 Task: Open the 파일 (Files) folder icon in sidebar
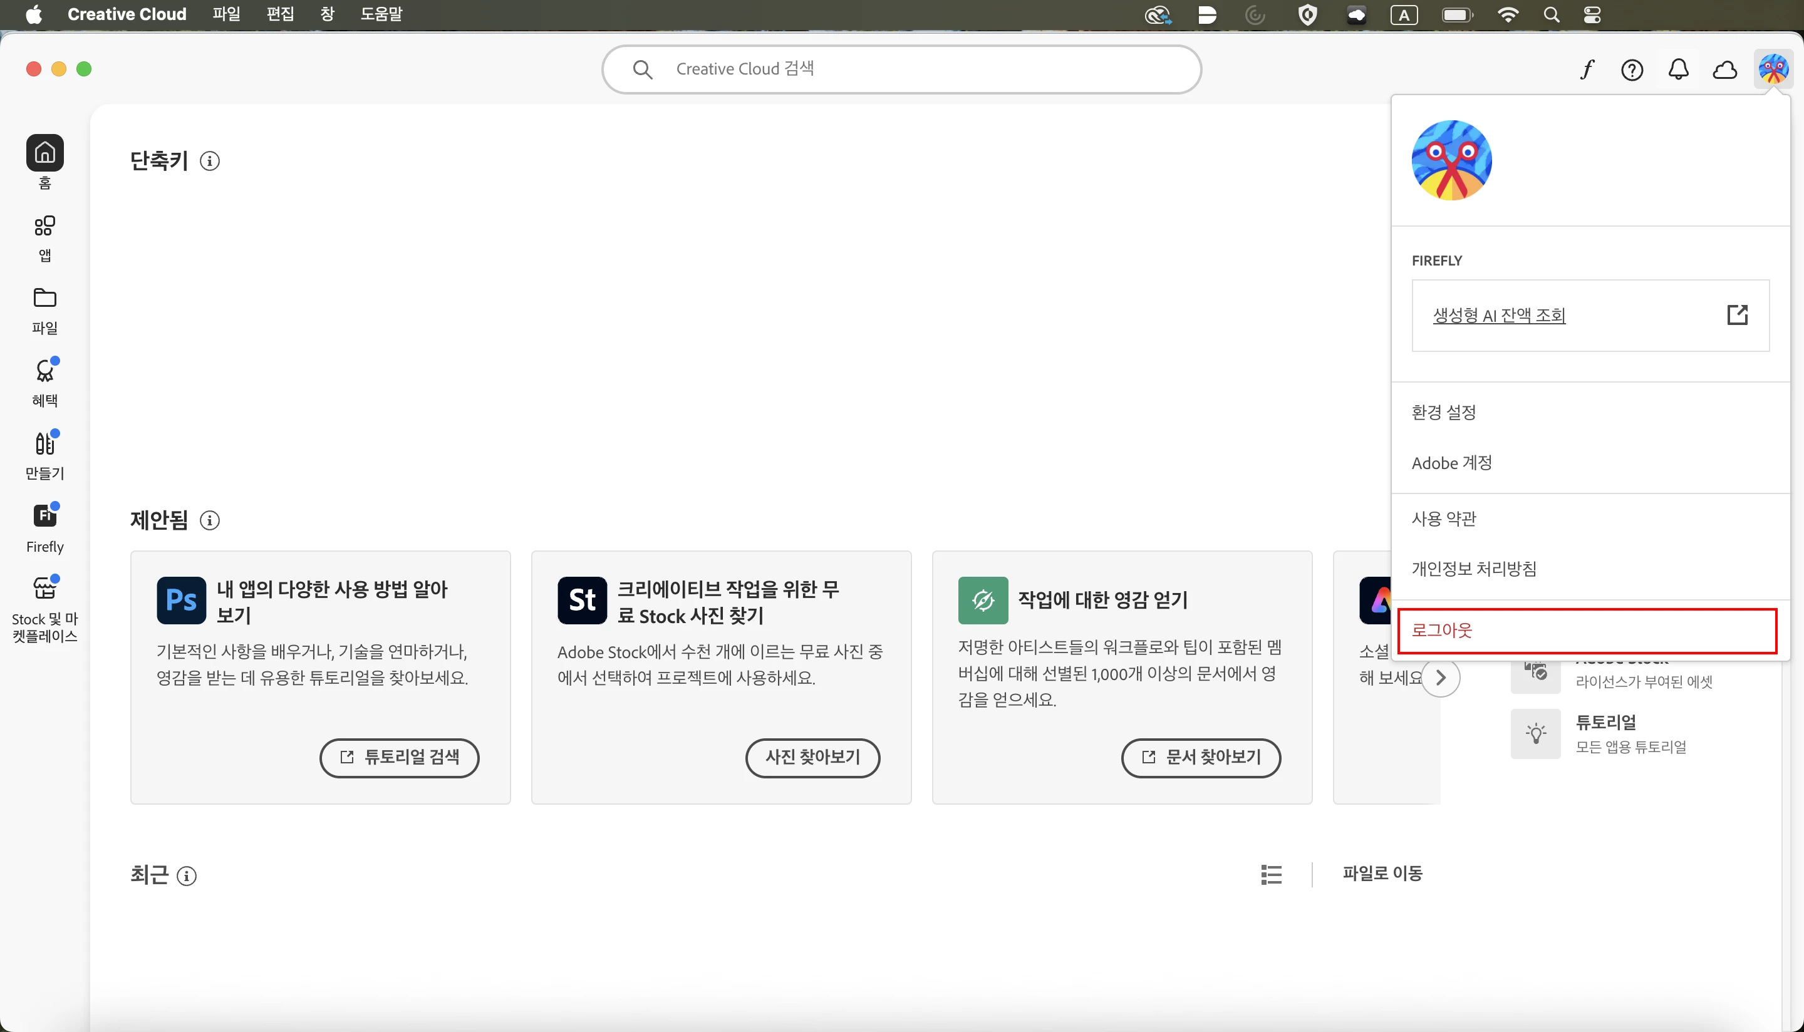point(44,299)
